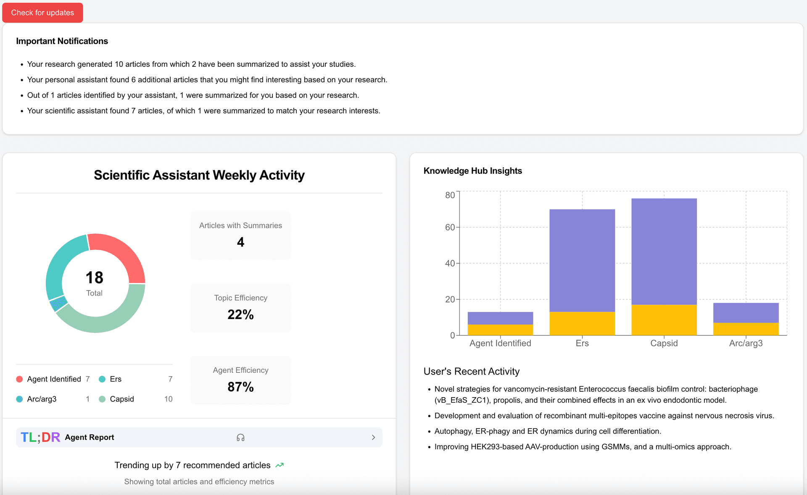Expand the Agent Report via the chevron
The image size is (807, 495).
click(x=373, y=437)
